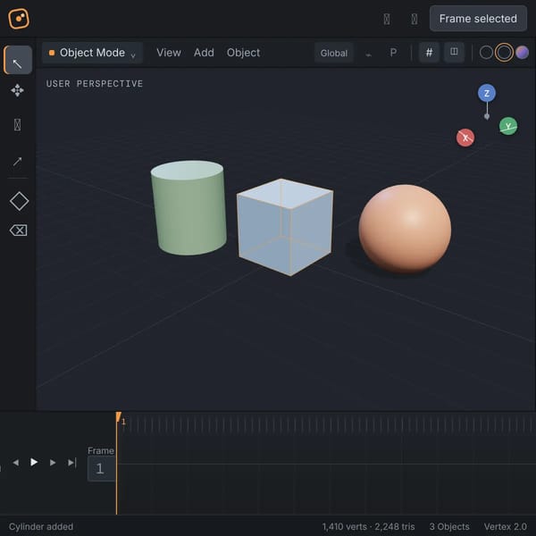This screenshot has width=536, height=536.
Task: Jump to the last frame
Action: click(x=71, y=463)
